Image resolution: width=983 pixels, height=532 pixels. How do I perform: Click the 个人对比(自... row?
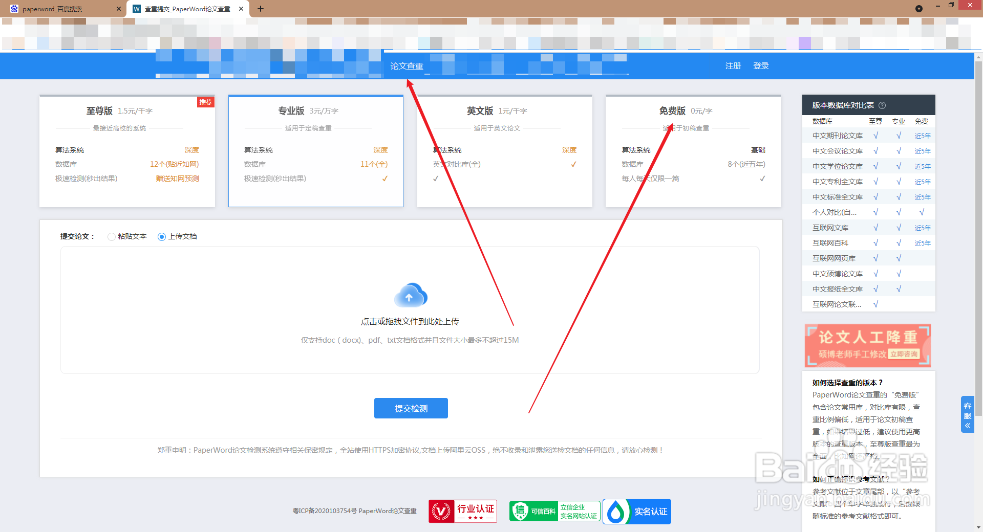(x=869, y=212)
